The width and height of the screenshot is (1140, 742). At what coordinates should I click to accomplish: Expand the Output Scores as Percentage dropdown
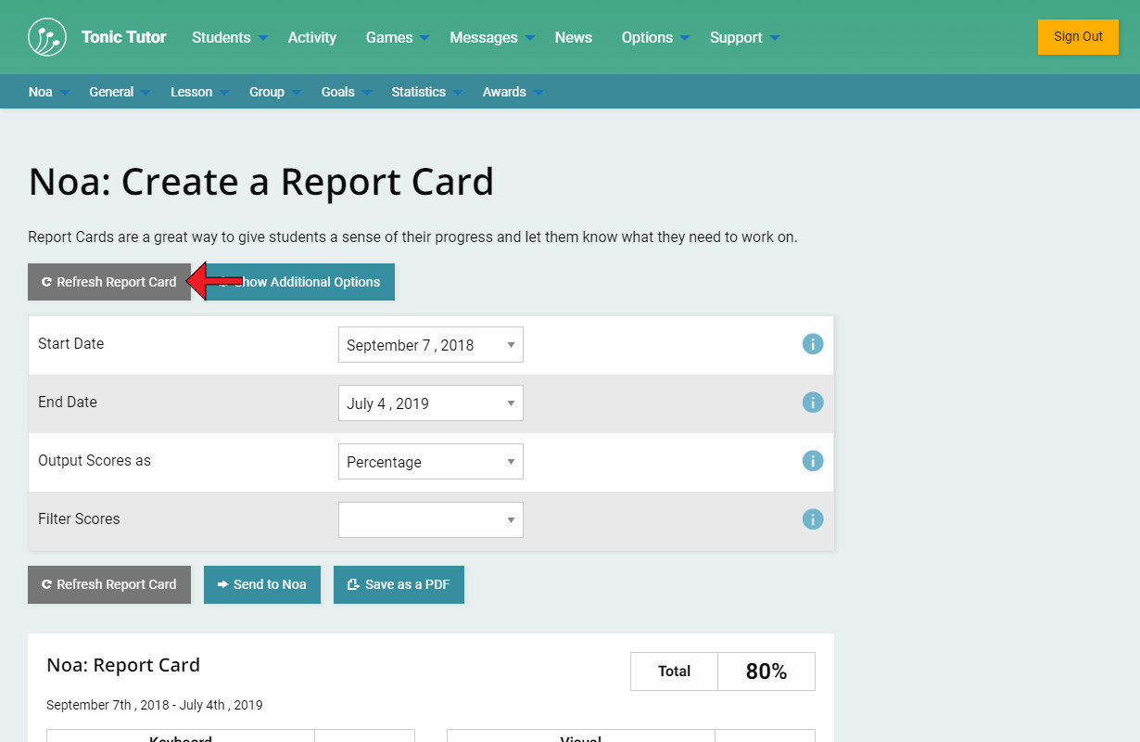pos(430,462)
